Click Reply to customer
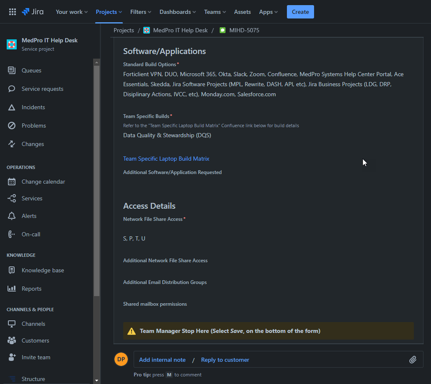 225,360
